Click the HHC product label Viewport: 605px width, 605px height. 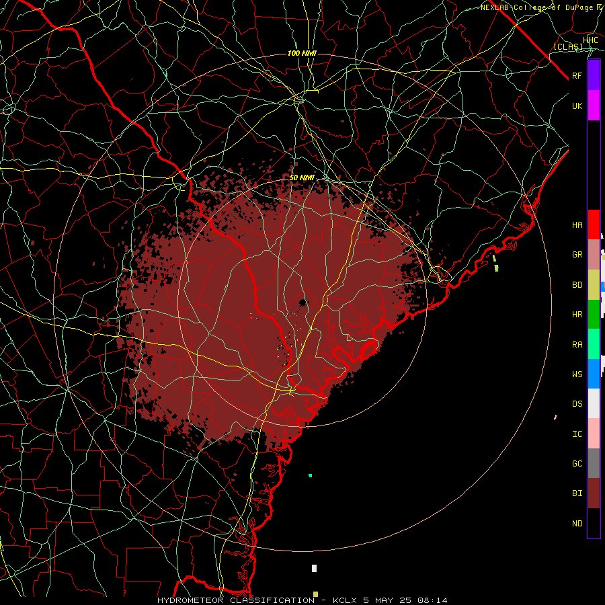point(591,40)
